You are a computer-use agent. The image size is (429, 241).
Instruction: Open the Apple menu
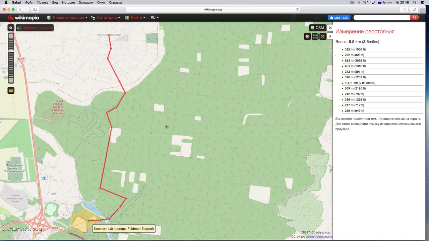pos(6,2)
